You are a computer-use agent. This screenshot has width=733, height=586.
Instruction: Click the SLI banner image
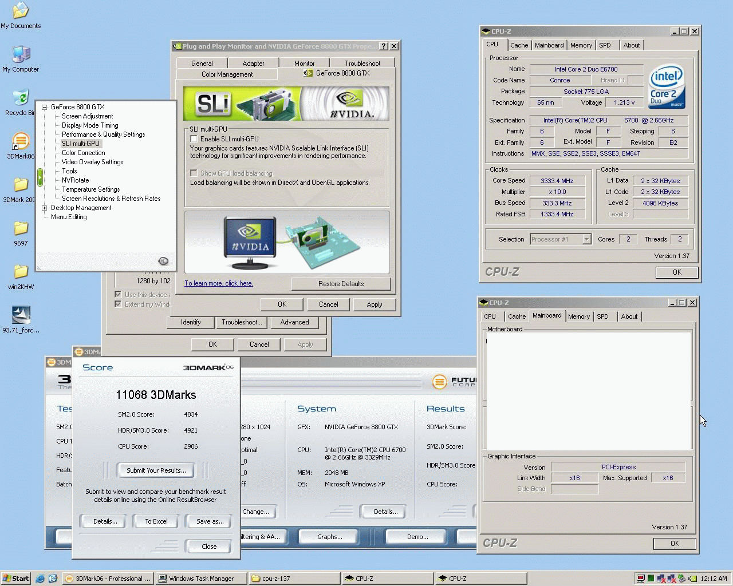286,104
